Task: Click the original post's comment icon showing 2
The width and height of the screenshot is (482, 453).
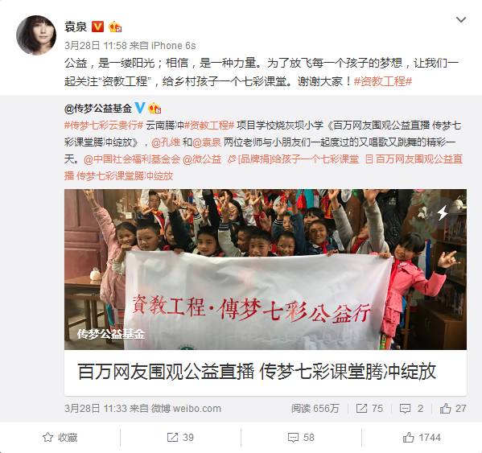Action: point(411,409)
